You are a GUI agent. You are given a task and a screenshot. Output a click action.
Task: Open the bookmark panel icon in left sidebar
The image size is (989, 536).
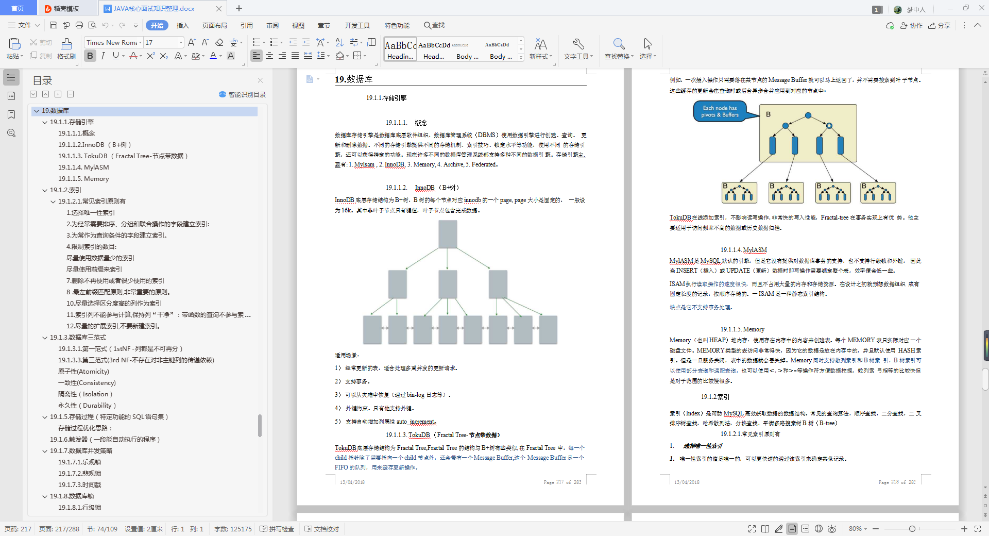(11, 114)
